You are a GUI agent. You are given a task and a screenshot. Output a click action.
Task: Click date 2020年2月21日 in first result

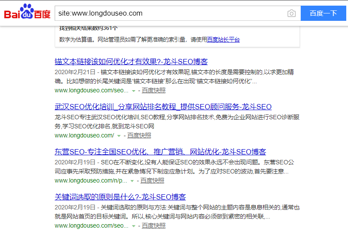pyautogui.click(x=75, y=72)
